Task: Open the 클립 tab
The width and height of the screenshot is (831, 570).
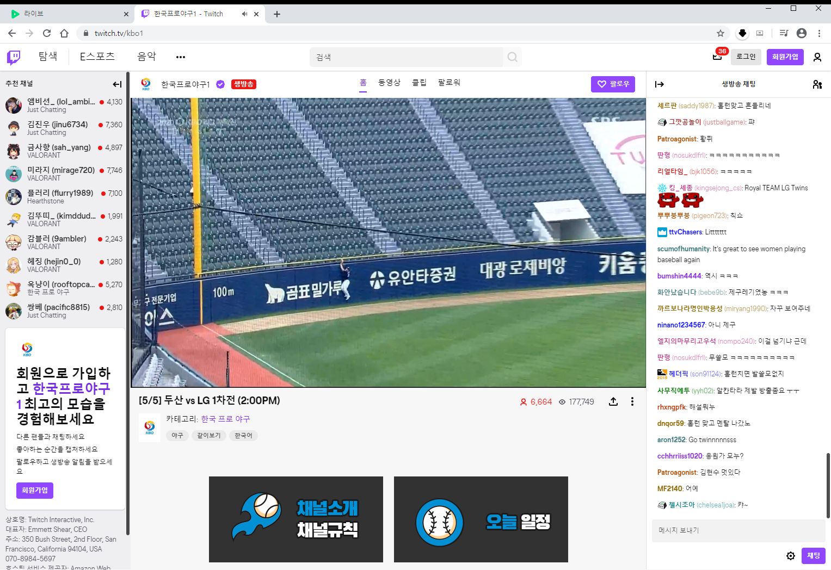Action: 419,83
